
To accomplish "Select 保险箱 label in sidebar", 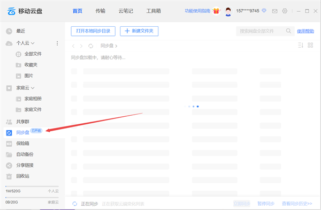I will (22, 144).
